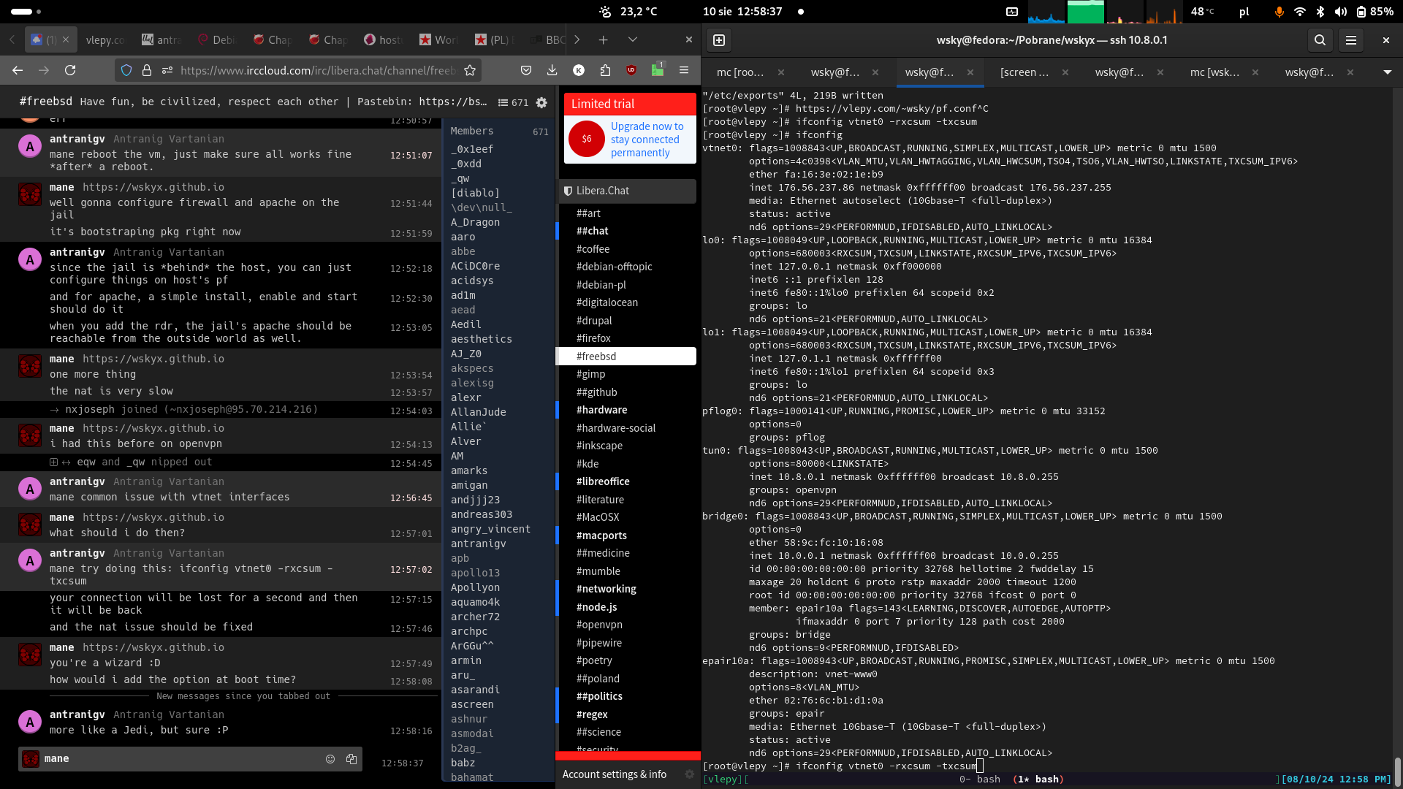Image resolution: width=1403 pixels, height=789 pixels.
Task: Open Firefox downloads panel
Action: (552, 70)
